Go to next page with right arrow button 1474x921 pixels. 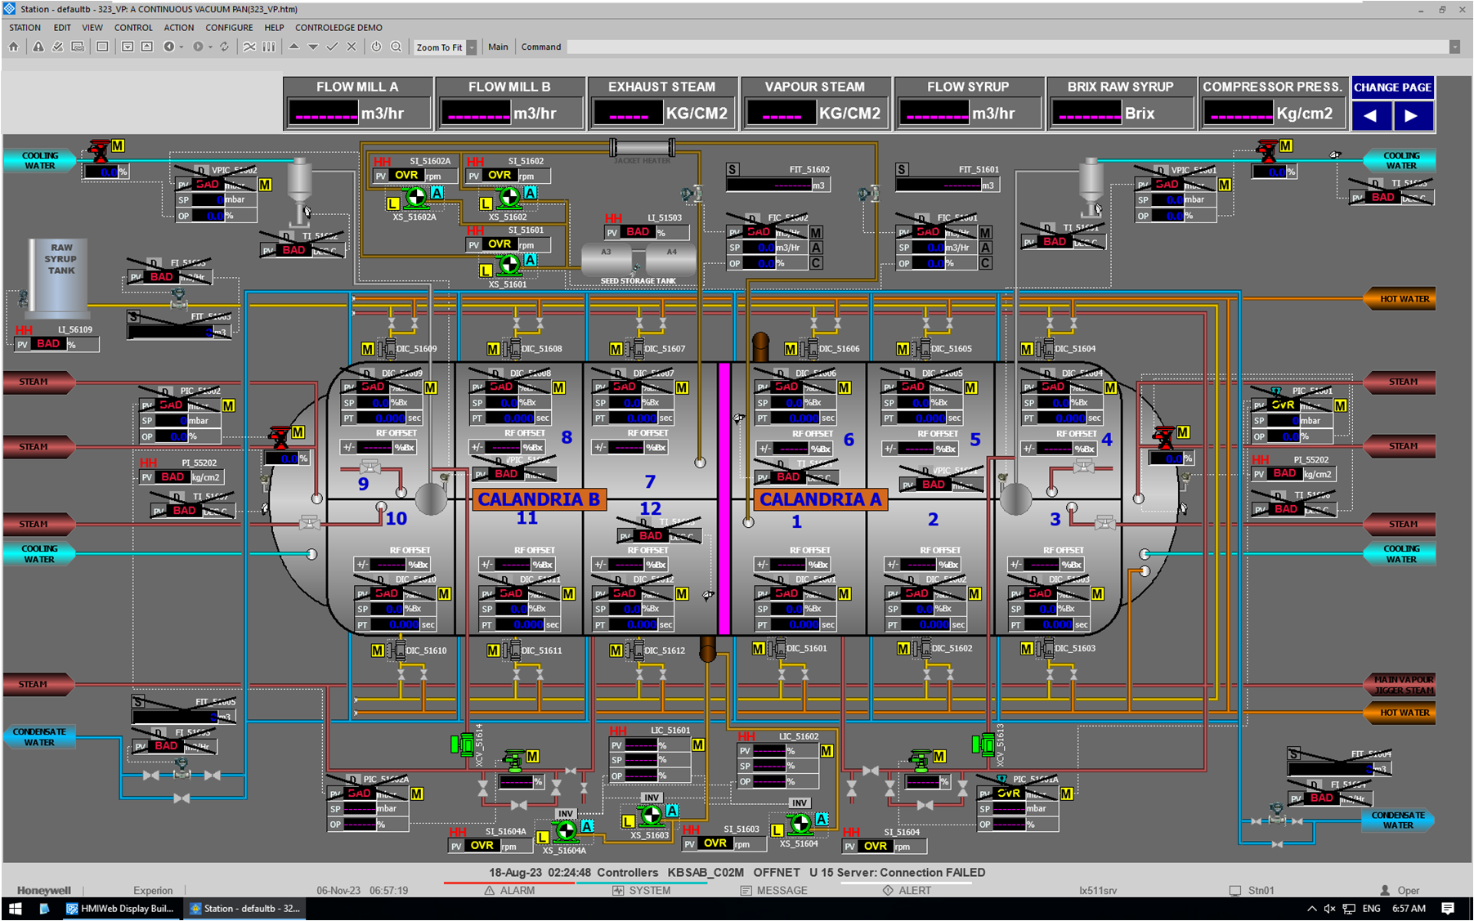click(x=1412, y=116)
